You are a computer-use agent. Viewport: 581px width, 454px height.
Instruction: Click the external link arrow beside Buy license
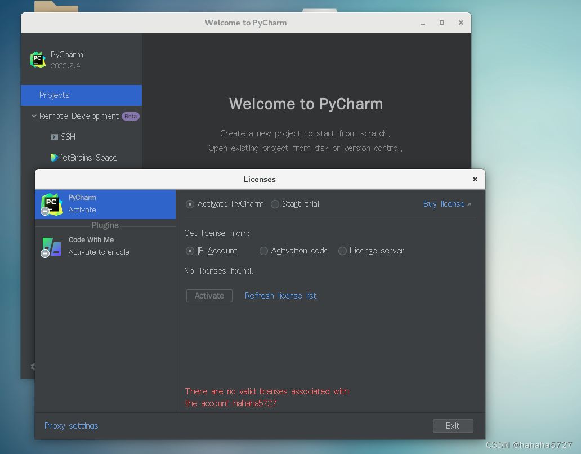click(x=470, y=204)
